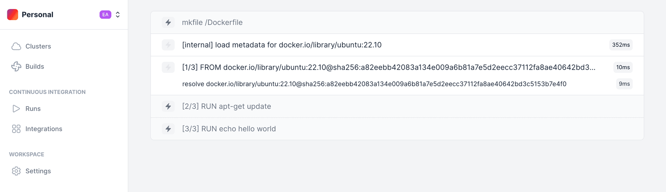Open the workspace switcher chevrons
Screen dimensions: 666x192
[x=118, y=15]
